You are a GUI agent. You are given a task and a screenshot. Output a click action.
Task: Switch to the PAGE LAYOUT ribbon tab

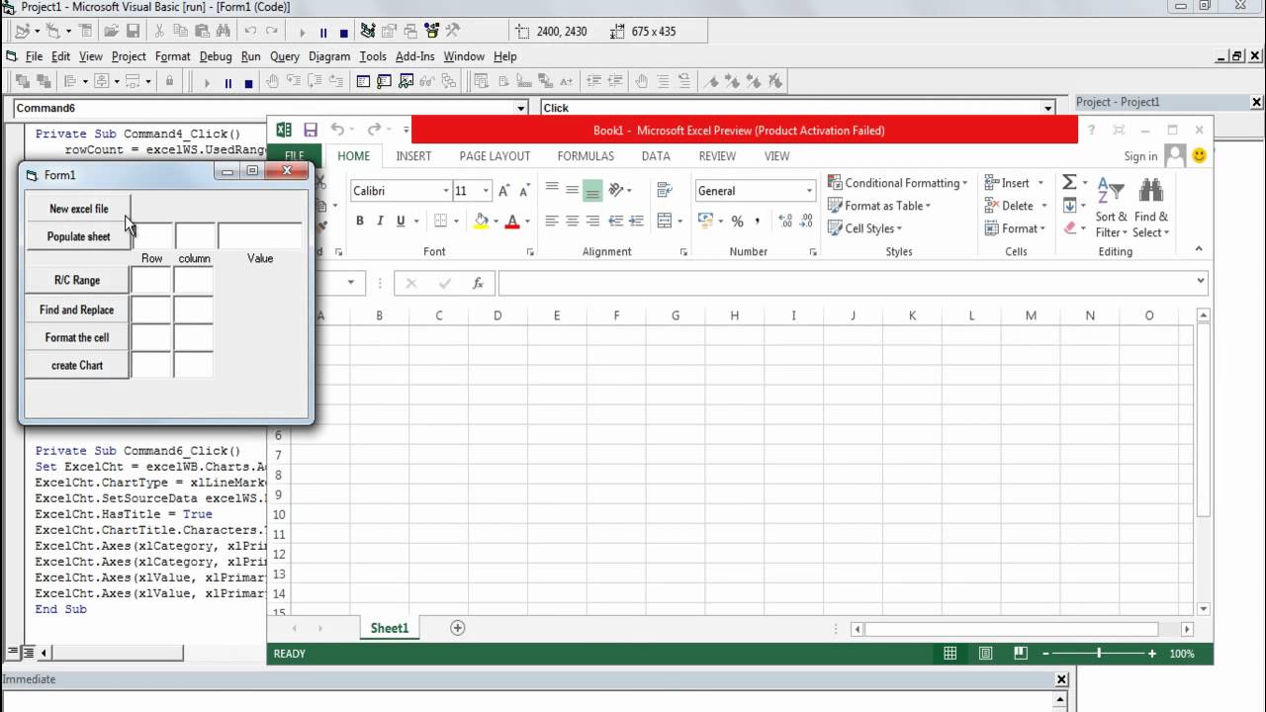click(495, 156)
